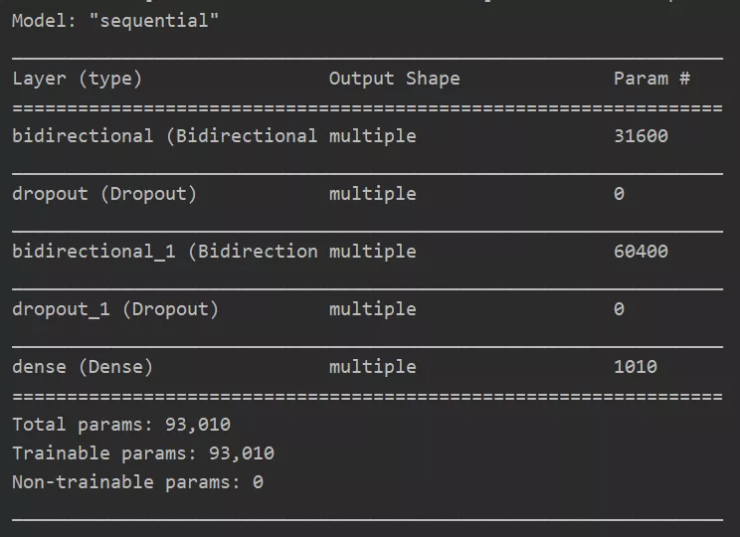Click the "Non-trainable params: 0" line

coord(138,482)
